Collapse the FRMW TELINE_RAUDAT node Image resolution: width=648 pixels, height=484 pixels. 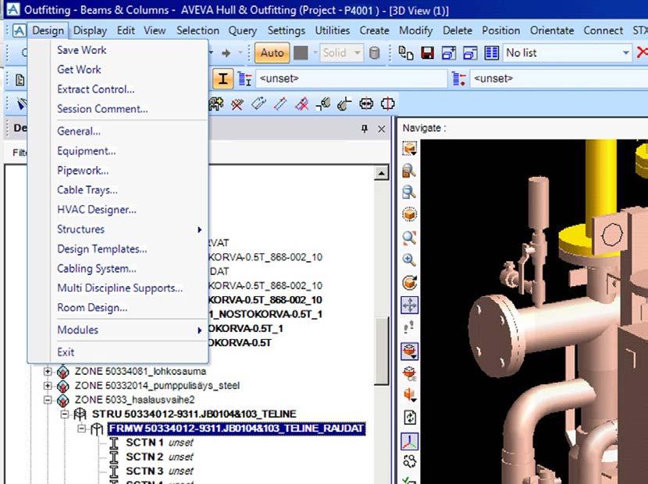click(x=82, y=429)
